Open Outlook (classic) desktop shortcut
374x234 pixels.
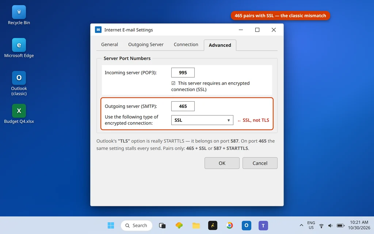click(x=19, y=83)
